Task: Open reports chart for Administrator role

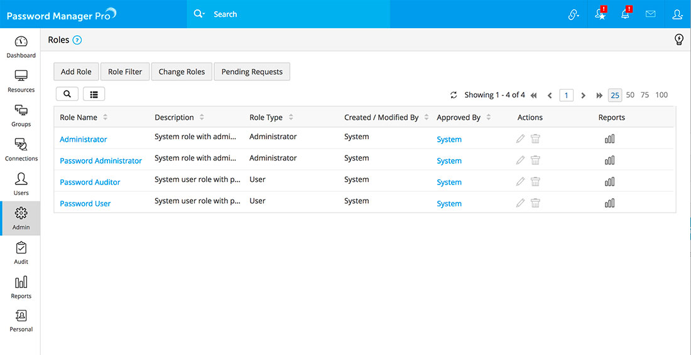Action: tap(609, 139)
